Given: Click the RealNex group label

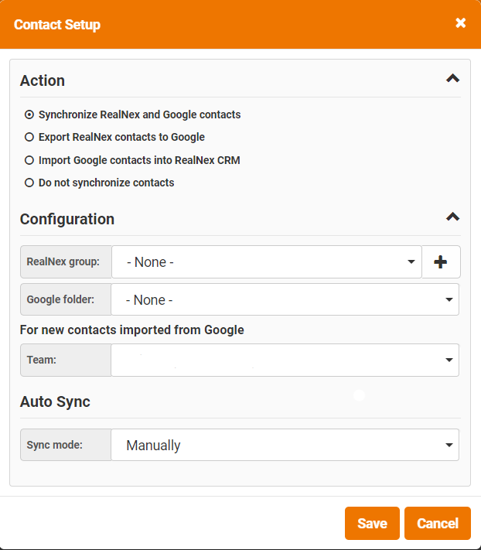Looking at the screenshot, I should pyautogui.click(x=63, y=261).
